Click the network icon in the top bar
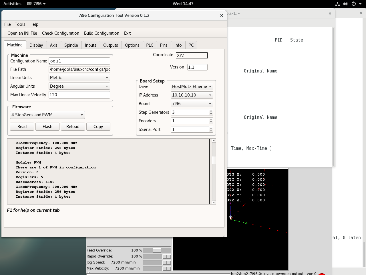The width and height of the screenshot is (366, 275). click(x=337, y=4)
